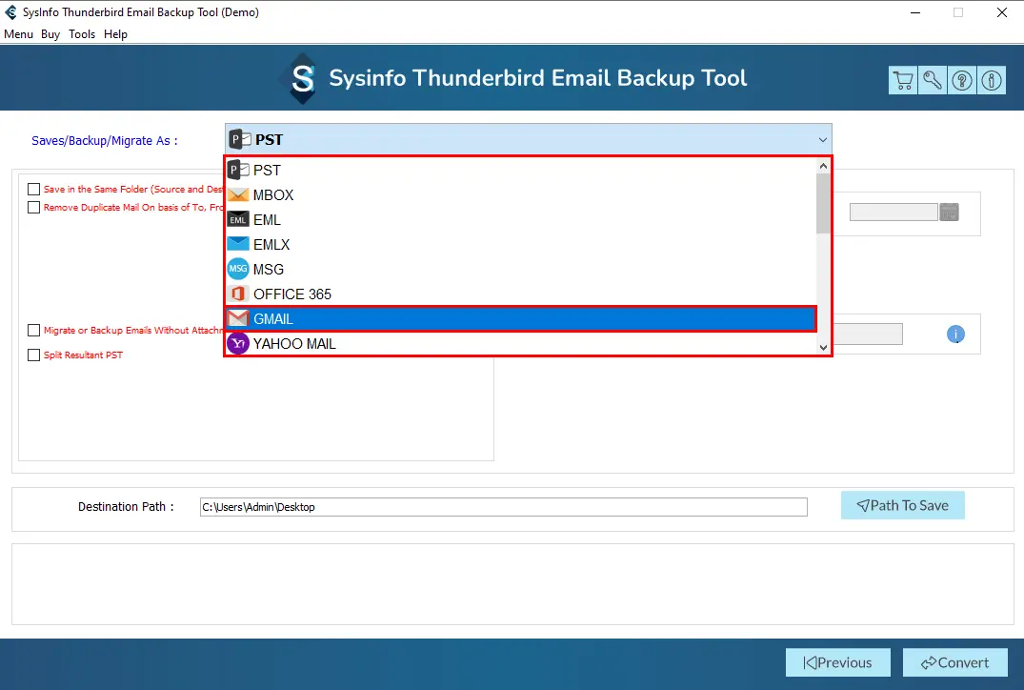1024x690 pixels.
Task: Click the info about icon in header
Action: pyautogui.click(x=992, y=80)
